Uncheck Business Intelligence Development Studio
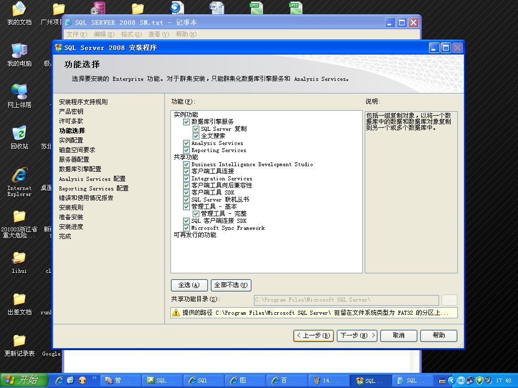 (186, 164)
